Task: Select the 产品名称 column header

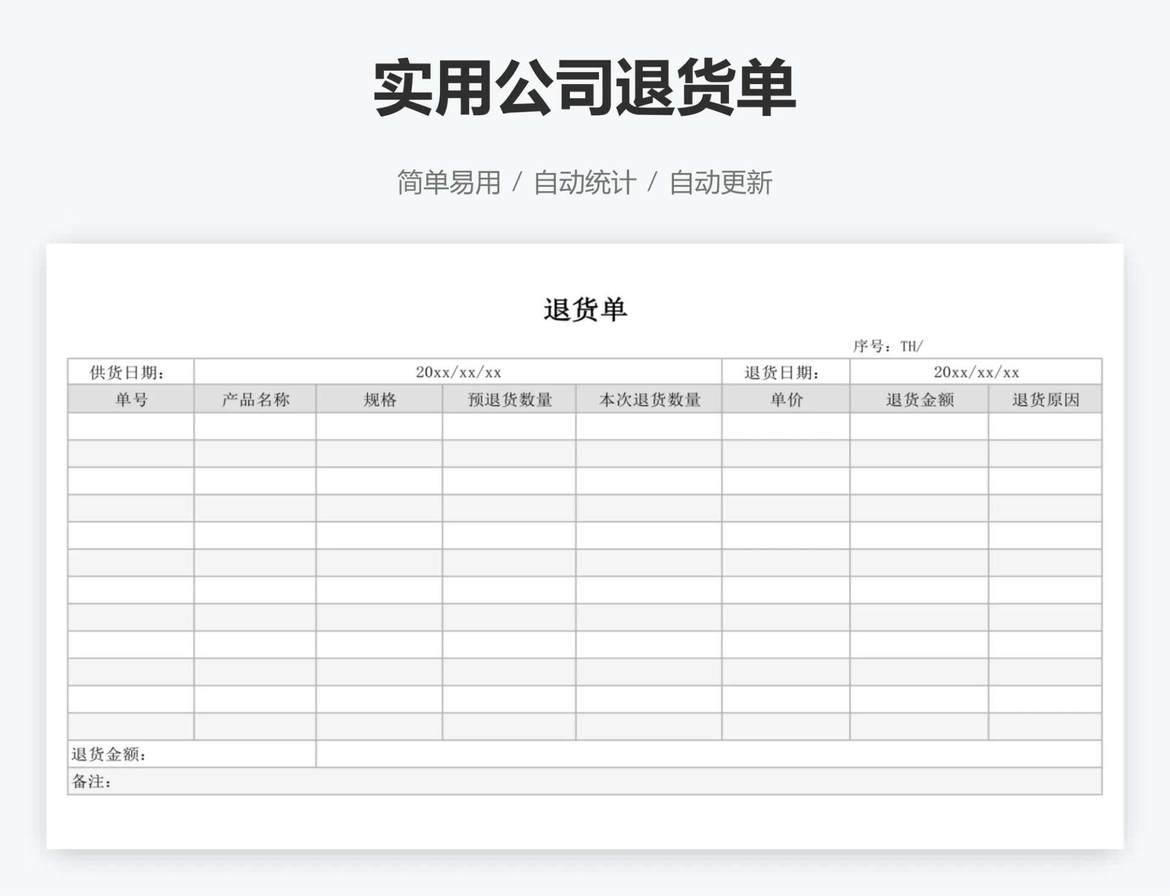Action: tap(256, 400)
